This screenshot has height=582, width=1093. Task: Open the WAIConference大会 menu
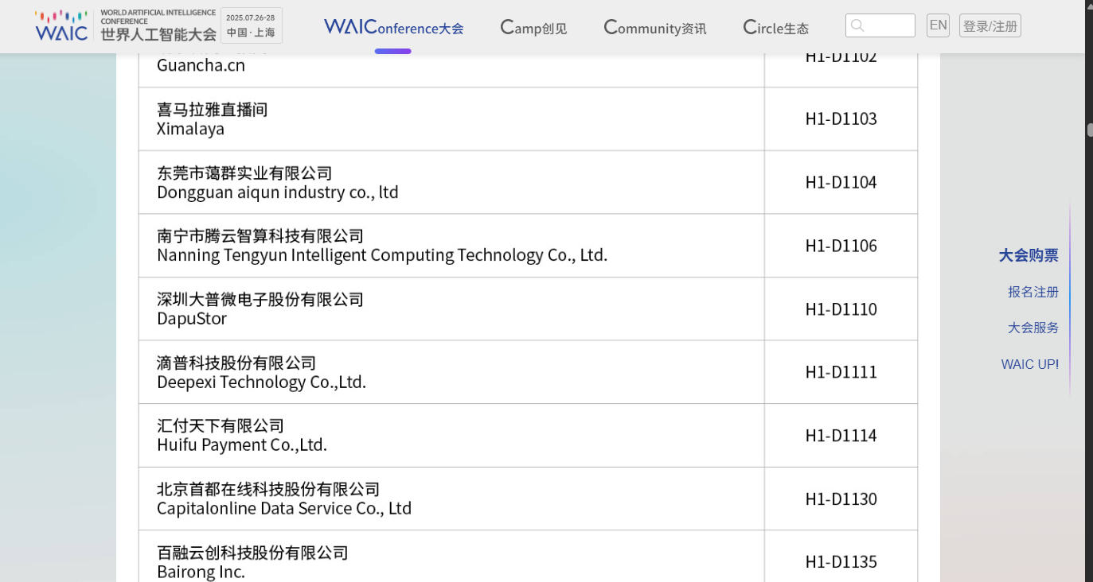[393, 27]
